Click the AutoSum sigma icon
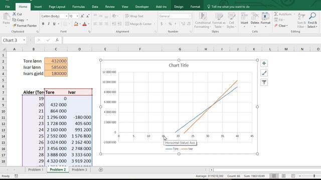The image size is (321, 180). [276, 14]
